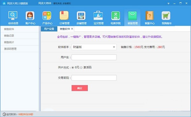
Task: Switch to 用户设置 tab
Action: pyautogui.click(x=49, y=29)
